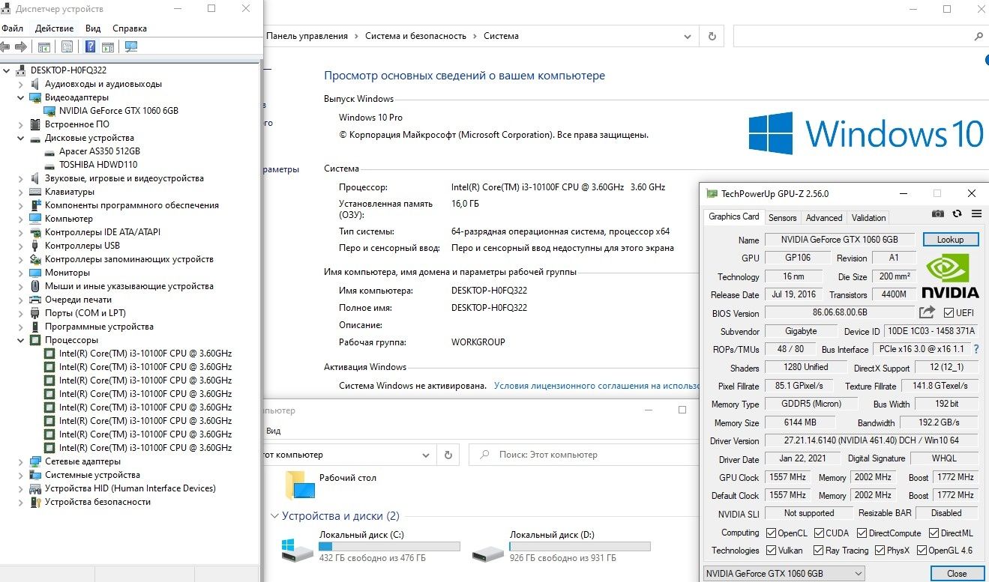989x582 pixels.
Task: Collapse DESKTOP-H0FQ322 root node
Action: point(7,70)
